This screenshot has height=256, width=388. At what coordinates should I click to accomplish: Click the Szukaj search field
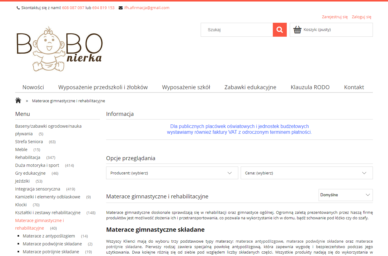coord(236,29)
